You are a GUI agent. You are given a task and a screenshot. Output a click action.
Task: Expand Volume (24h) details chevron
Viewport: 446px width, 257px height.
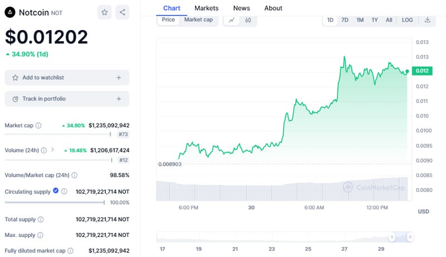coord(52,150)
